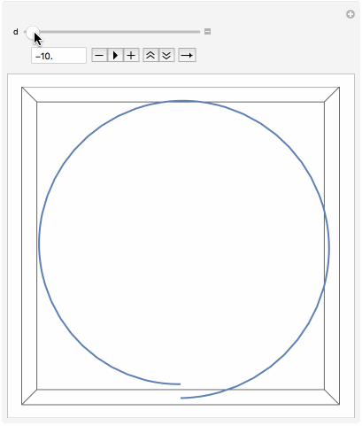Click the bottom-right outer corner of the 3D bounding box

[340, 405]
